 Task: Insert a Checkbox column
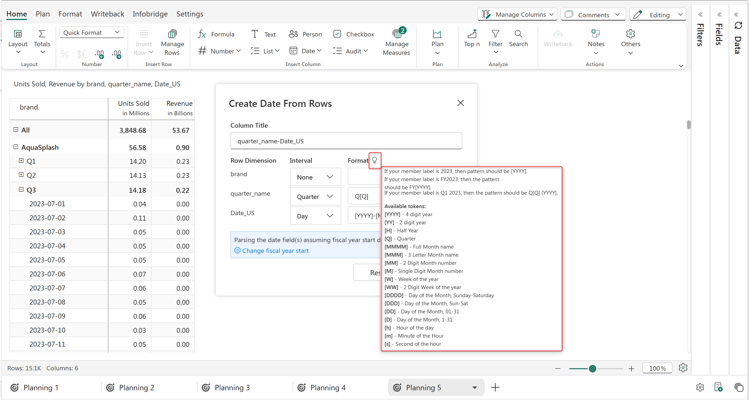tap(354, 34)
